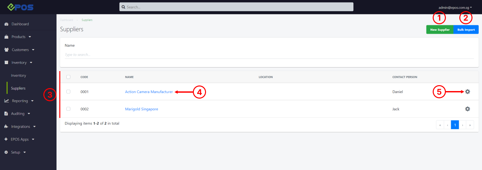This screenshot has width=482, height=170.
Task: Check the box for supplier 0002
Action: [68, 109]
